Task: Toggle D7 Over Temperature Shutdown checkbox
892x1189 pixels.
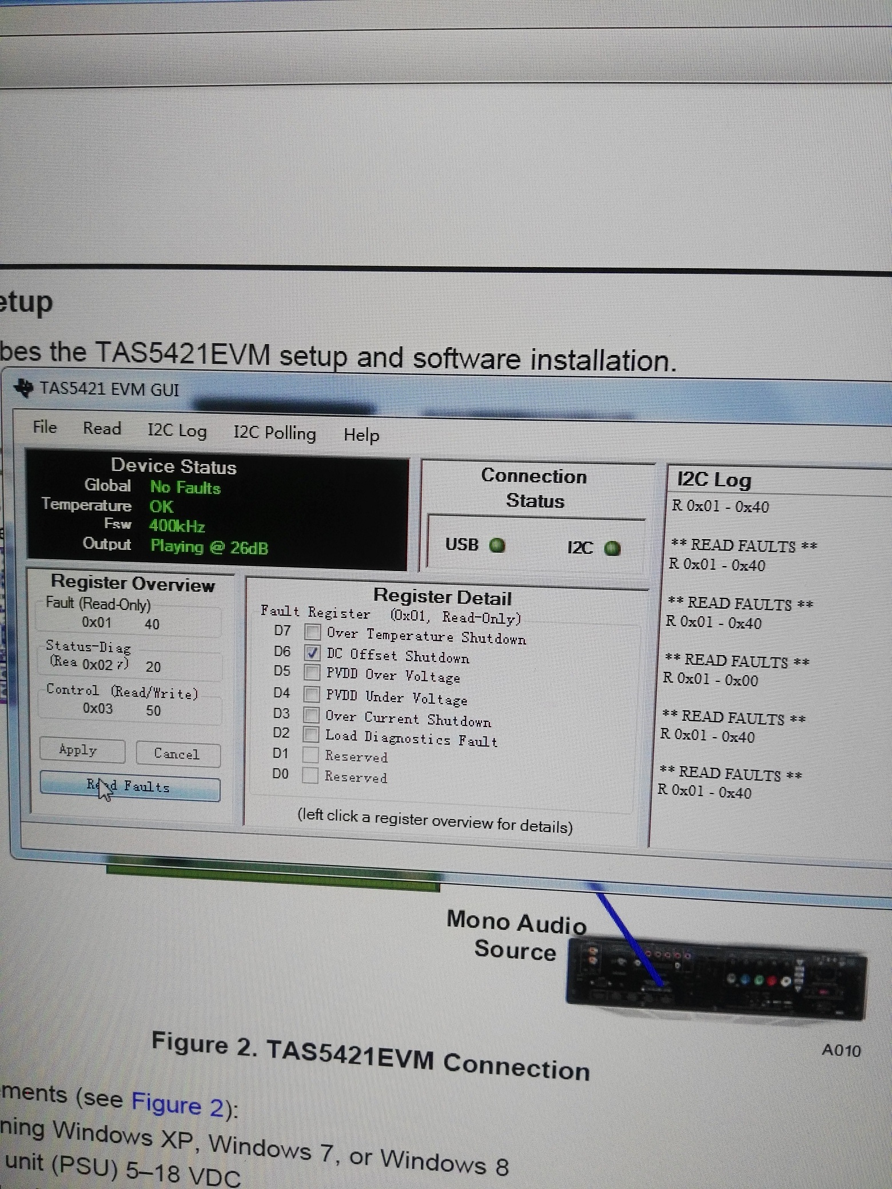Action: 312,632
